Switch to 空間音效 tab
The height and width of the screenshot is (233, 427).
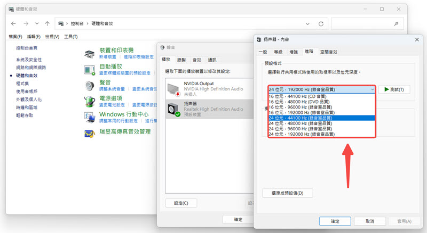329,52
